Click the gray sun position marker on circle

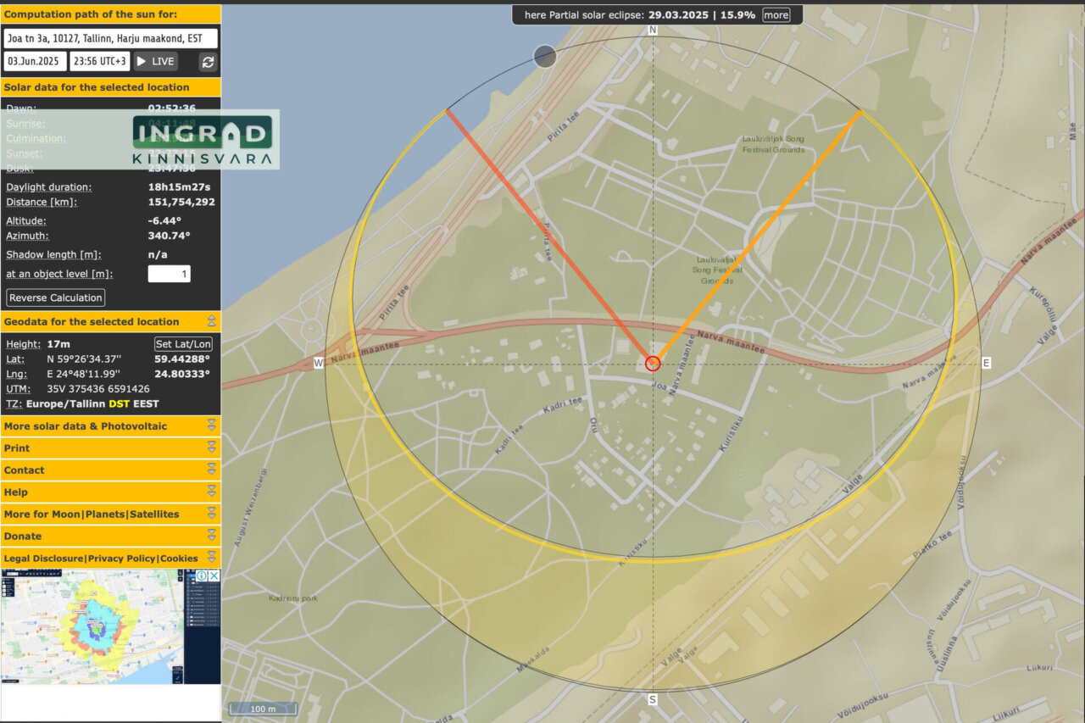545,57
